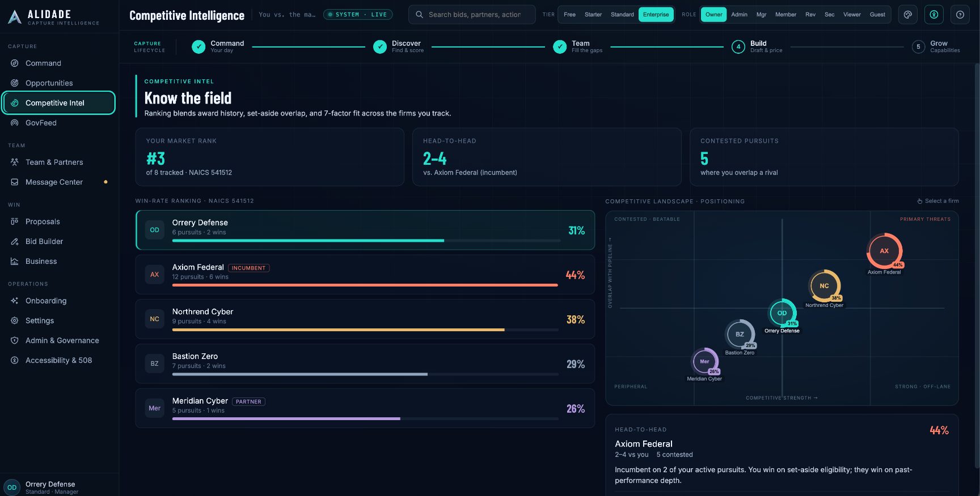
Task: Go to Opportunities in the sidebar
Action: [59, 83]
